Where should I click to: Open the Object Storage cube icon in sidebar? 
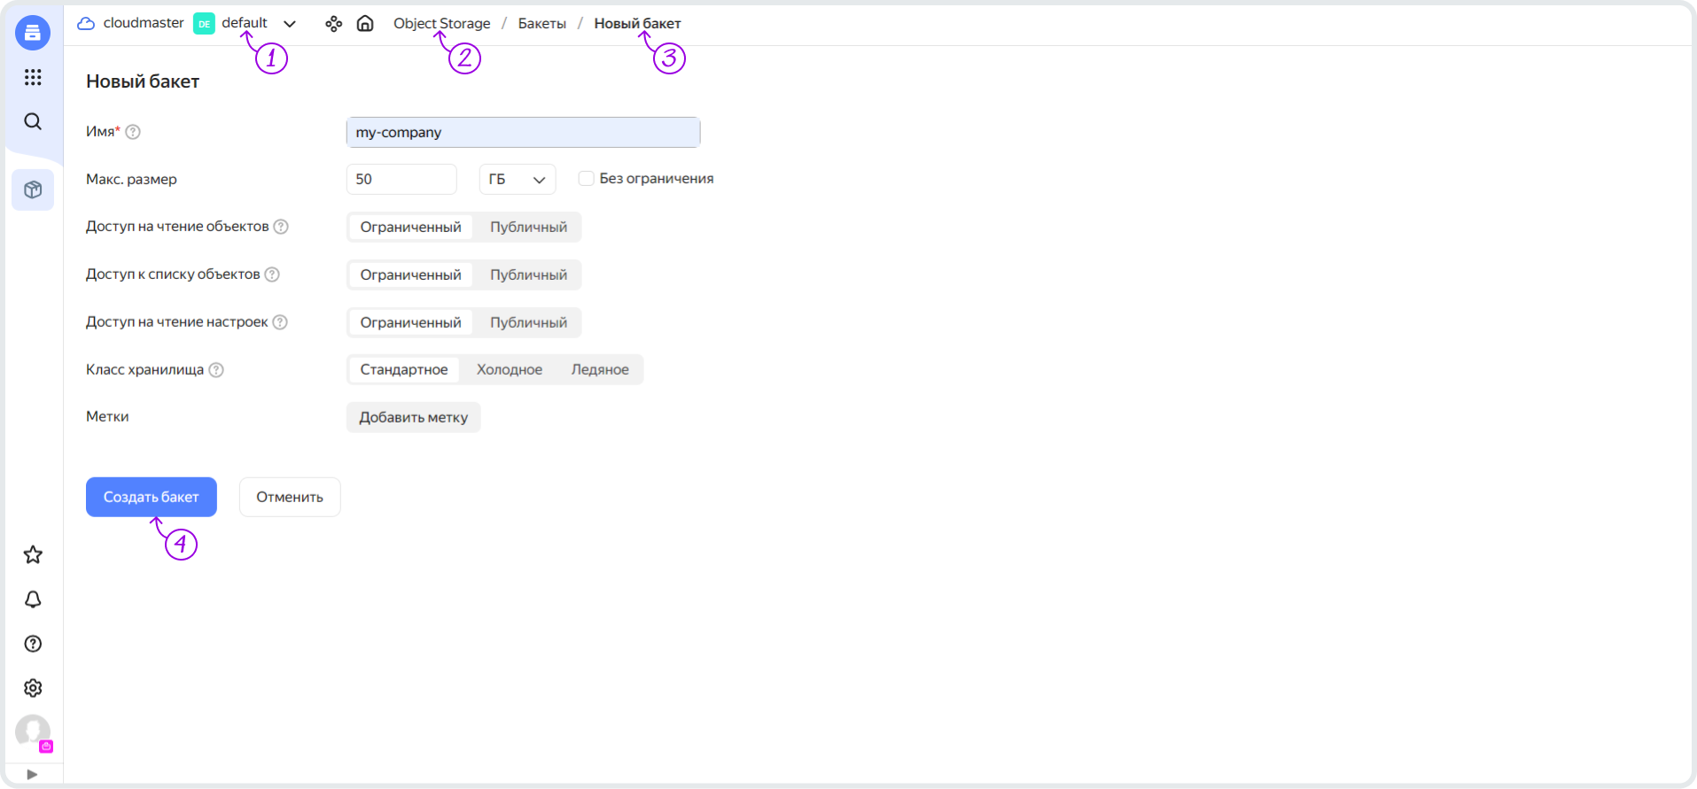[33, 190]
